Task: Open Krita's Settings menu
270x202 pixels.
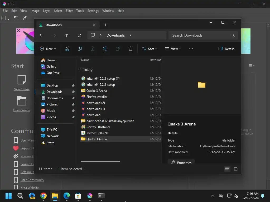Action: pos(93,11)
